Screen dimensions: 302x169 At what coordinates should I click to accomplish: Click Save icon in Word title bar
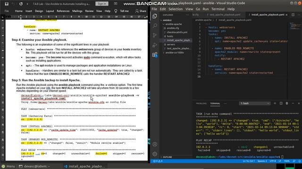[7, 4]
